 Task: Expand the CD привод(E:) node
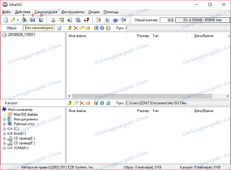[4, 138]
